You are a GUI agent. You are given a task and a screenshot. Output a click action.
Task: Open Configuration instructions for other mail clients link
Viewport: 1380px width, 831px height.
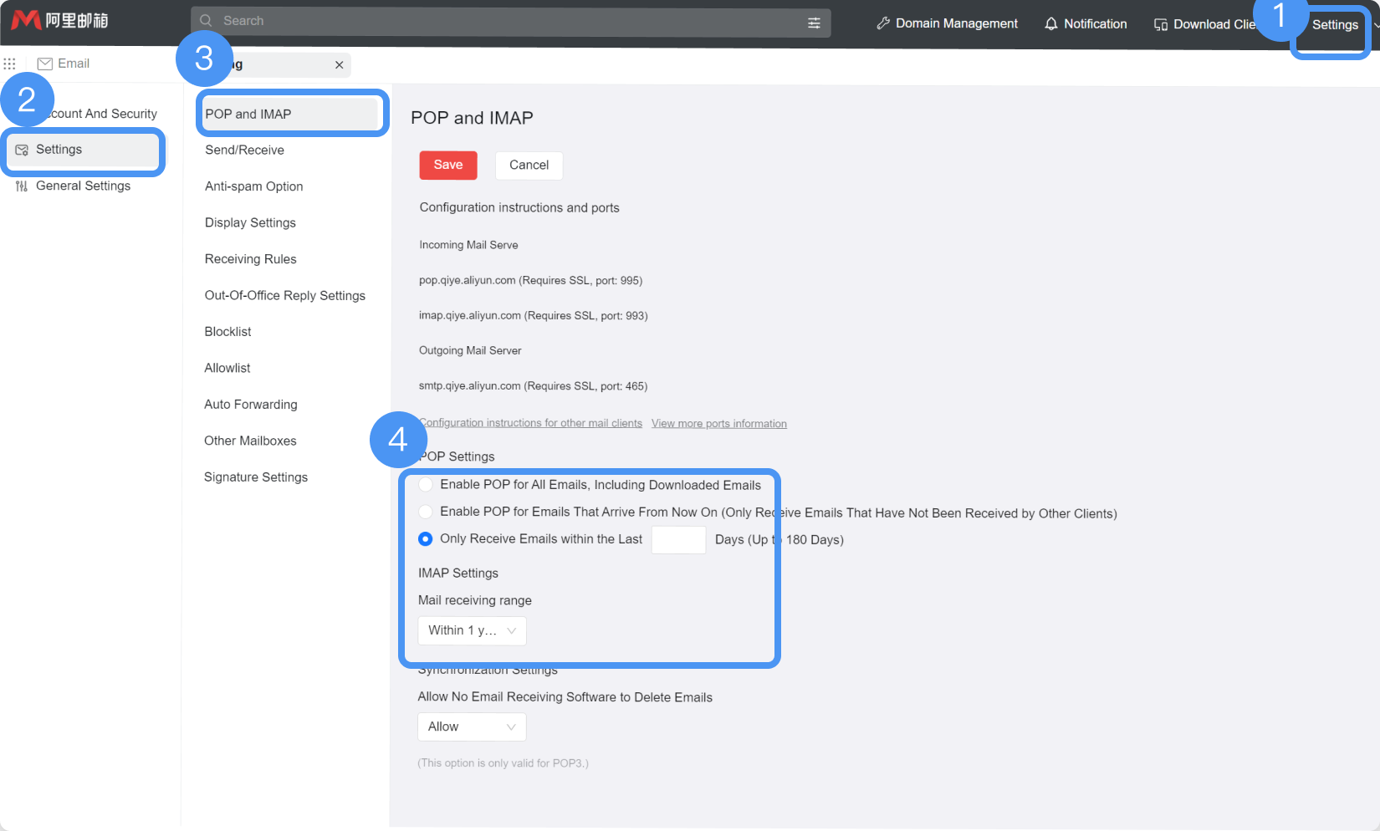pyautogui.click(x=531, y=423)
